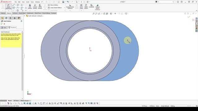This screenshot has width=198, height=111.
Task: Toggle Instant2D
Action: click(x=92, y=6)
